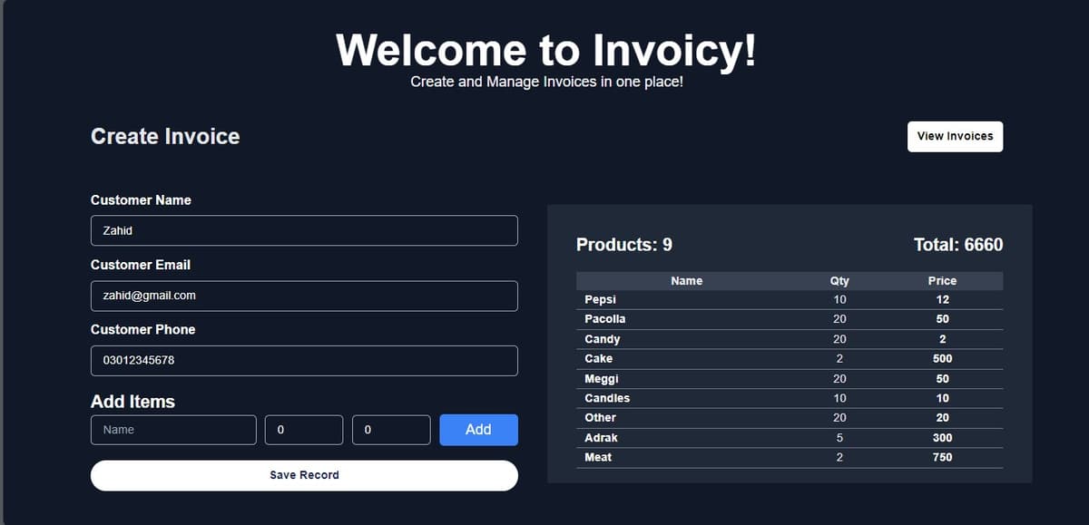Click the Products: 9 summary text

tap(624, 245)
